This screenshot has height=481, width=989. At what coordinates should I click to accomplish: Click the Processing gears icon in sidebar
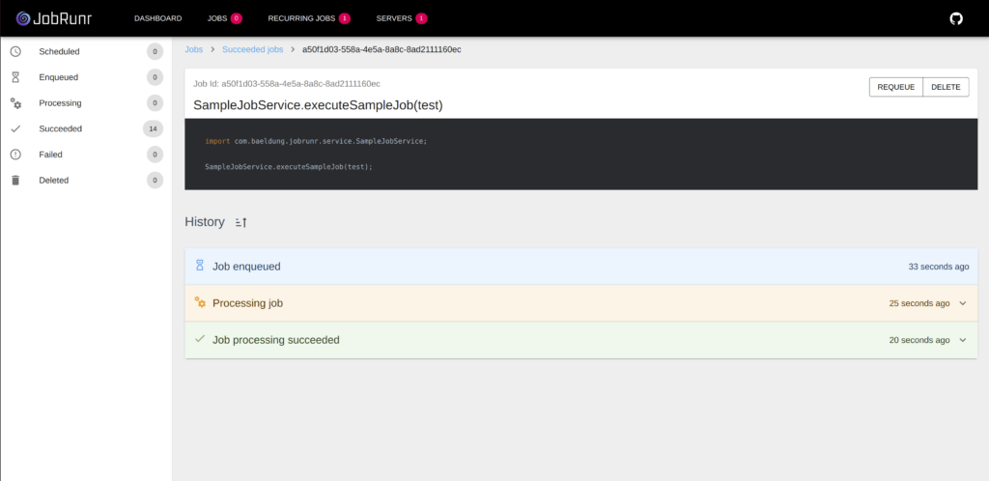coord(15,102)
